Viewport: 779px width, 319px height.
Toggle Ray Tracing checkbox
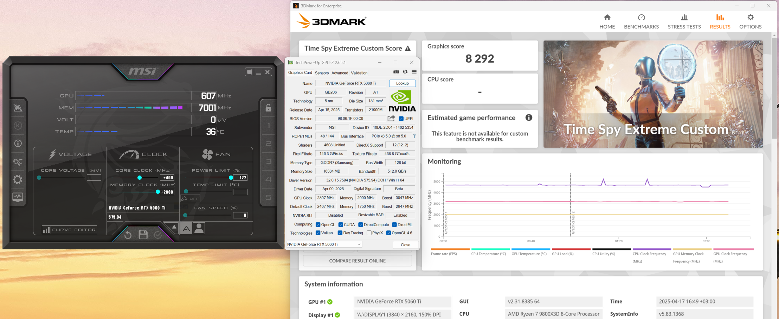pos(340,233)
